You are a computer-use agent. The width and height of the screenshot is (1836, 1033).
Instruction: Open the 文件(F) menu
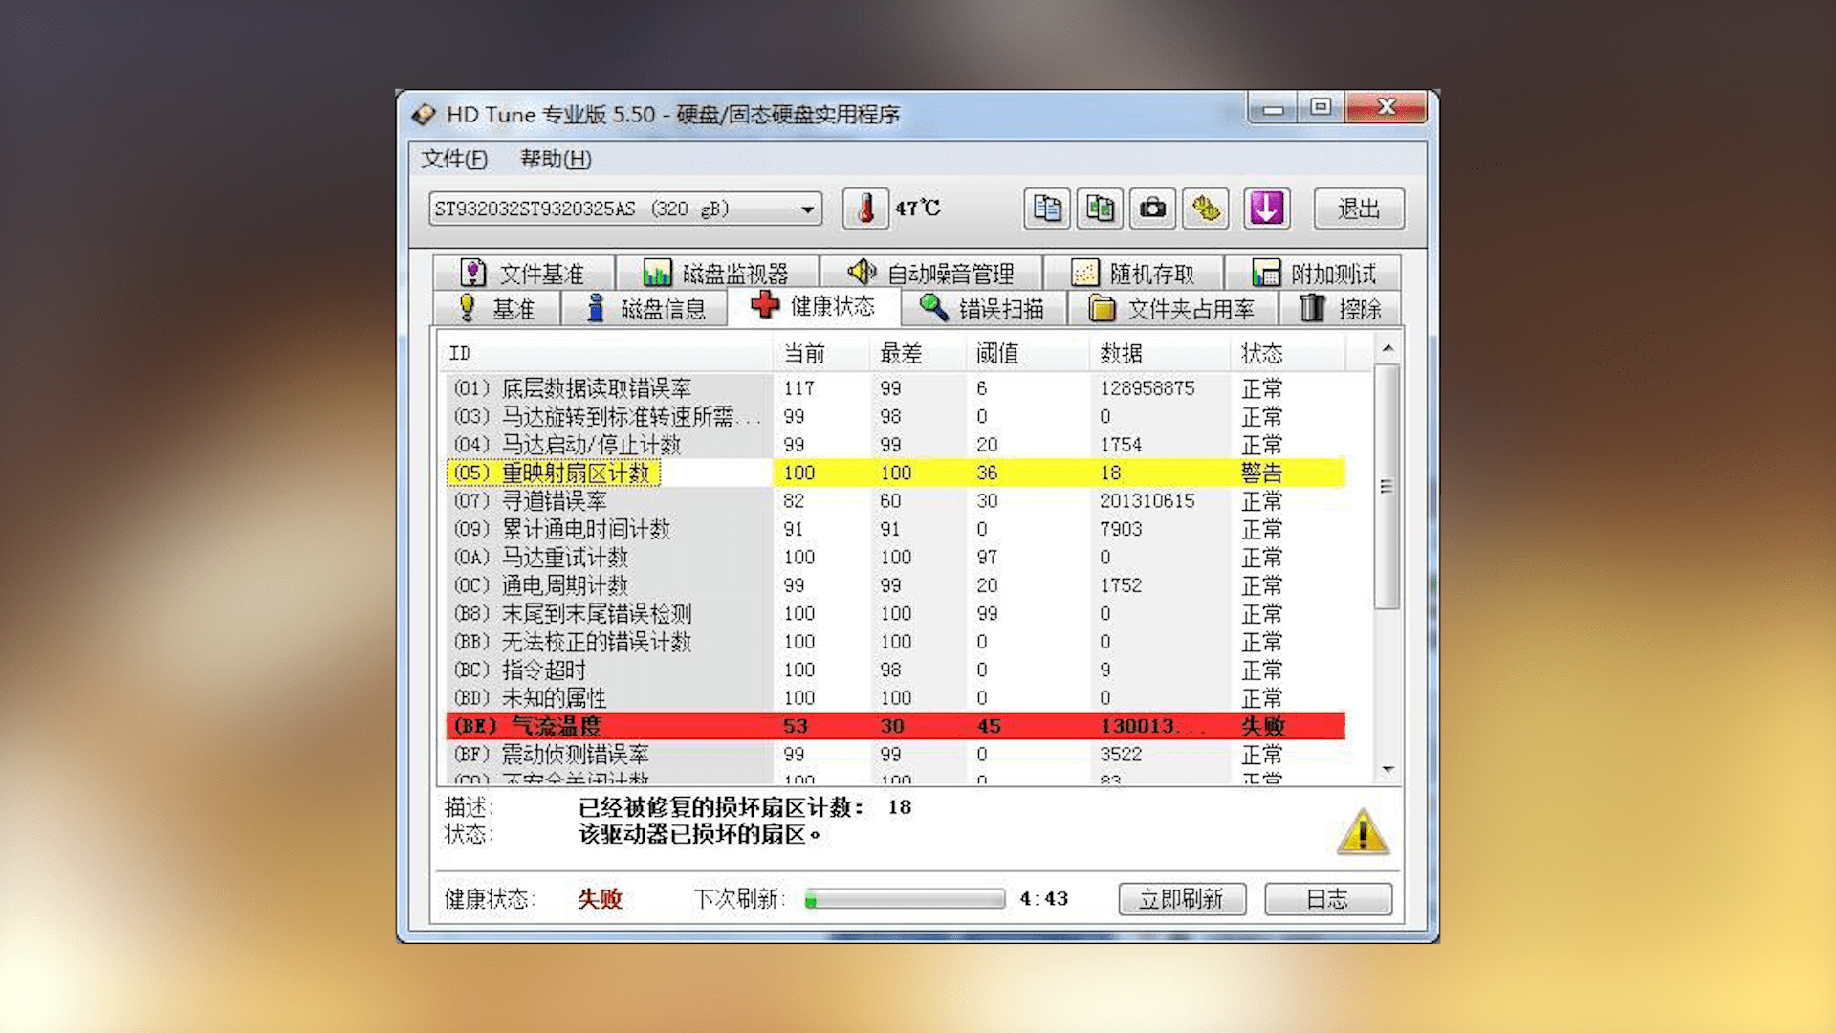[x=454, y=159]
